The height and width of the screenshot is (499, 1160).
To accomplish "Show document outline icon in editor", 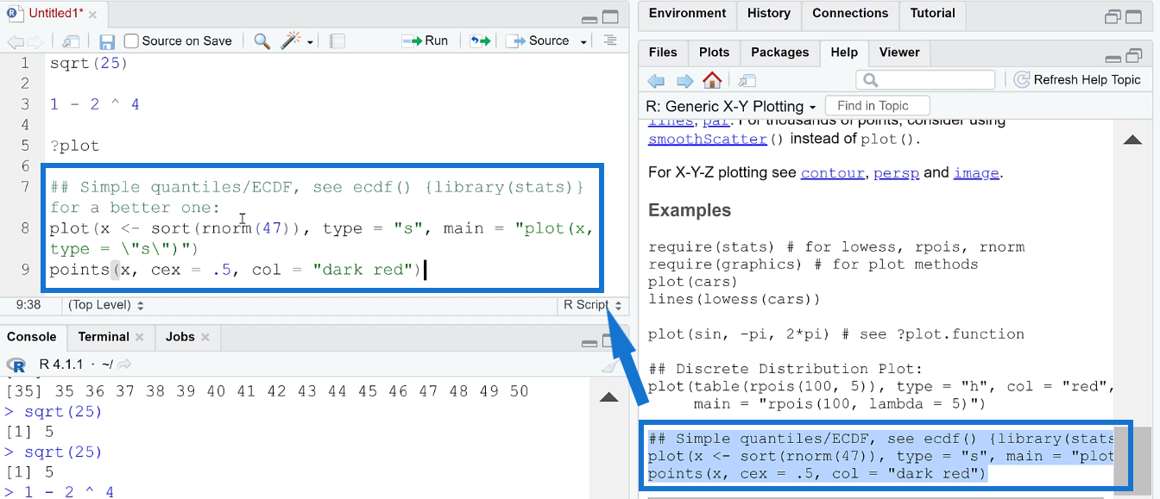I will click(x=610, y=41).
